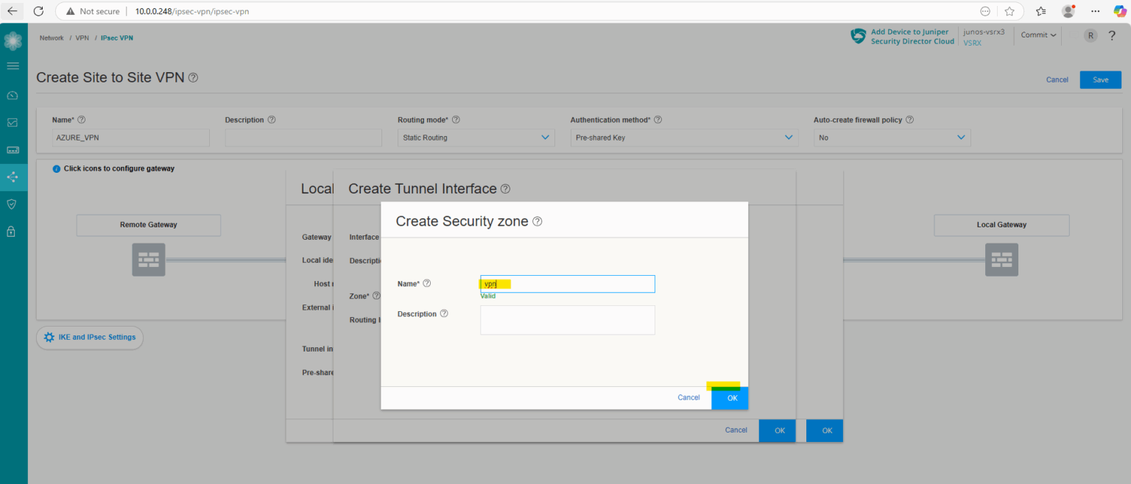Click the Name help icon in the zone dialog
The image size is (1131, 484).
pyautogui.click(x=426, y=283)
